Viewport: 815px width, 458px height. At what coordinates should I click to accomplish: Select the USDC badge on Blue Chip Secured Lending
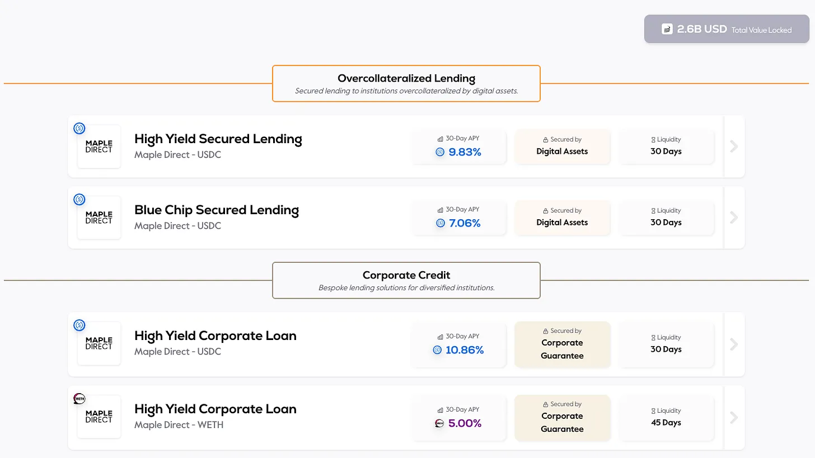(x=79, y=199)
